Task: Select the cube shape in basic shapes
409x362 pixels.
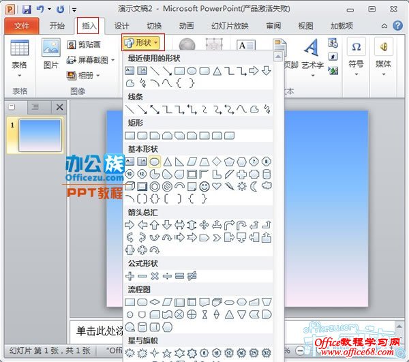Action: (x=130, y=185)
